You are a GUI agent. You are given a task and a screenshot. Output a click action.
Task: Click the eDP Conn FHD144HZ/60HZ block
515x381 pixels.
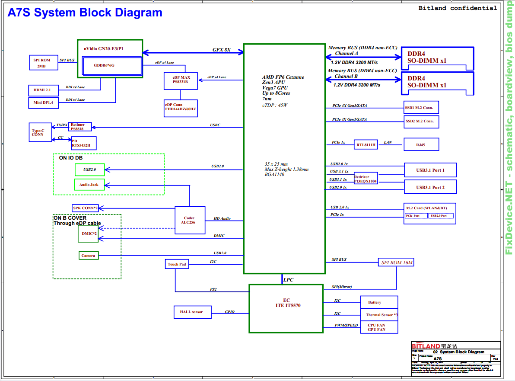[x=181, y=108]
